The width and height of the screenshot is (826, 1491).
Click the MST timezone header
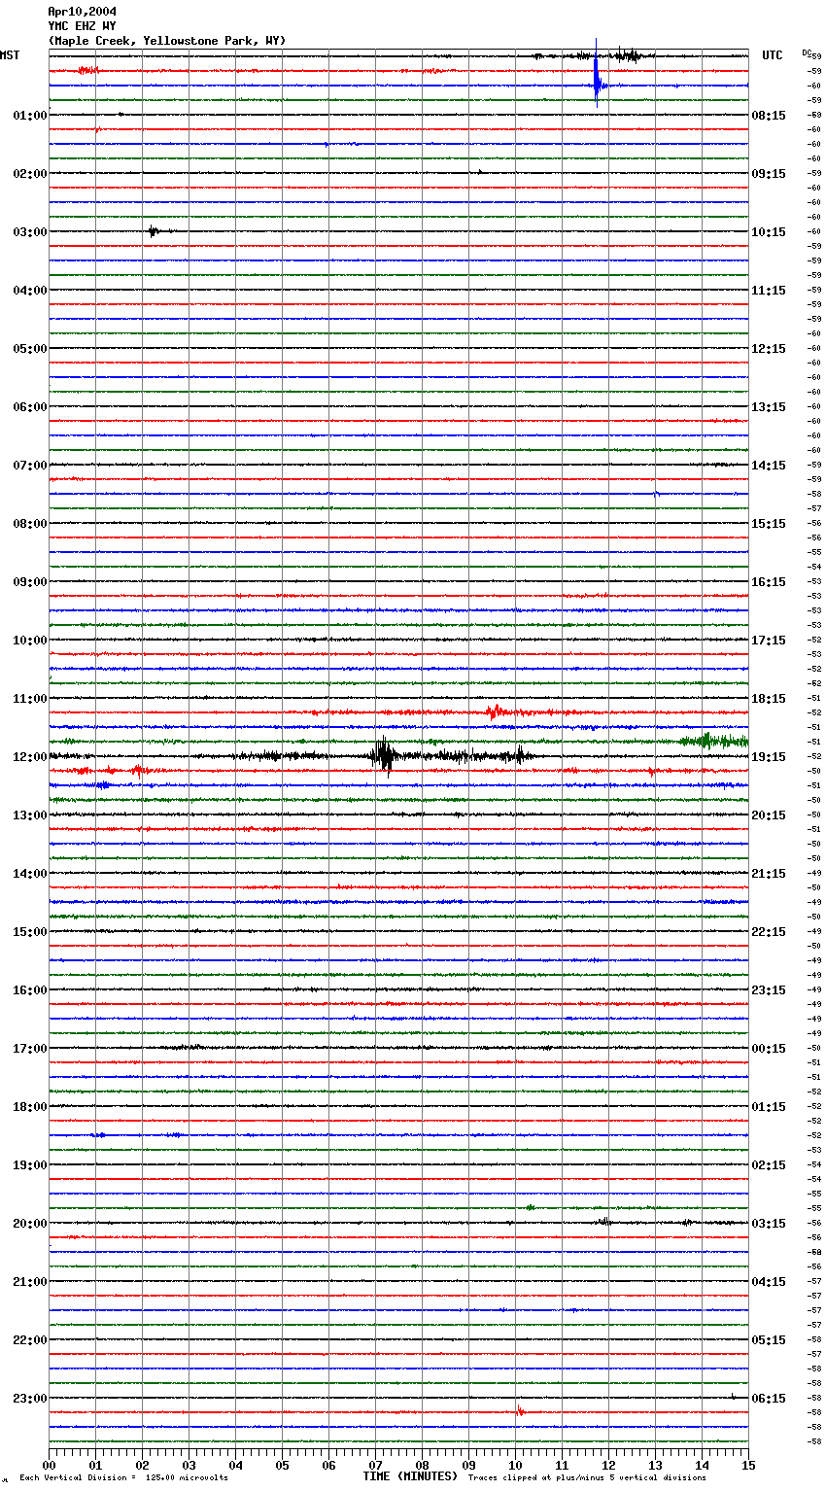[x=10, y=55]
